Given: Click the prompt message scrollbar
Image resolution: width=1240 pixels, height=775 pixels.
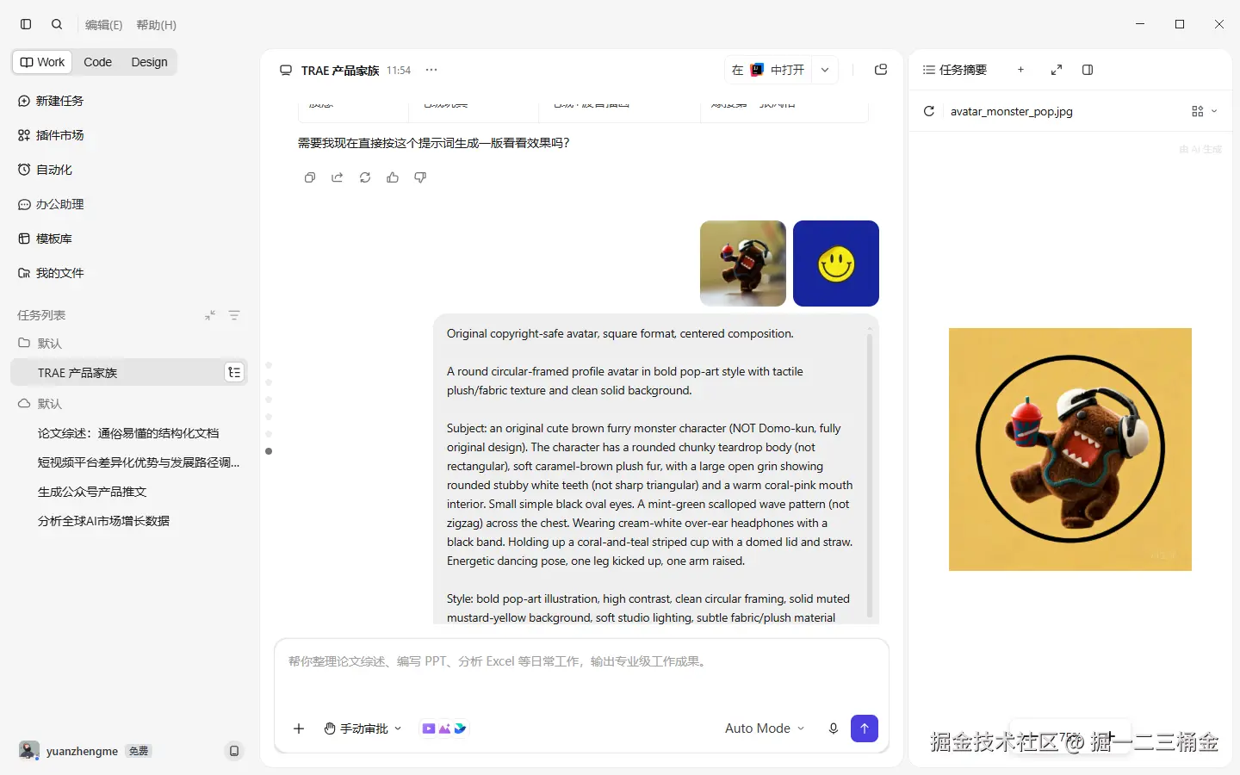Looking at the screenshot, I should point(870,474).
